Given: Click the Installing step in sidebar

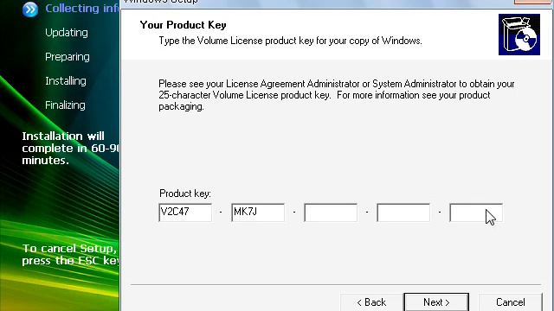Looking at the screenshot, I should [x=66, y=81].
